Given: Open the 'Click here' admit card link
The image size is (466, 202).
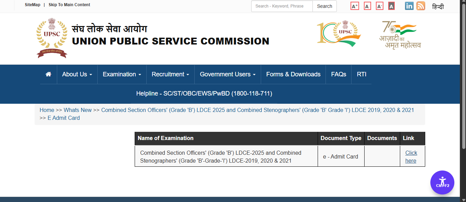Looking at the screenshot, I should tap(411, 157).
